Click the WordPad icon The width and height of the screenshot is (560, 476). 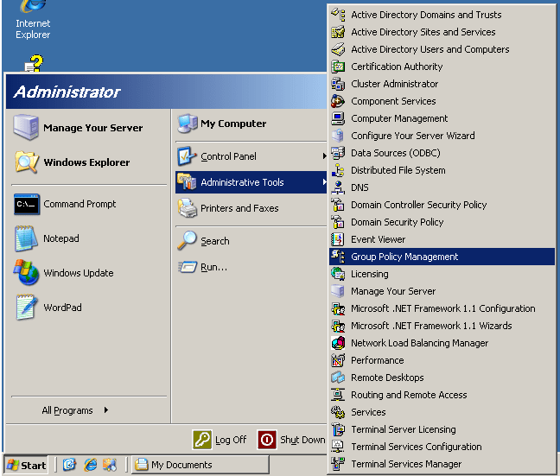[x=27, y=307]
